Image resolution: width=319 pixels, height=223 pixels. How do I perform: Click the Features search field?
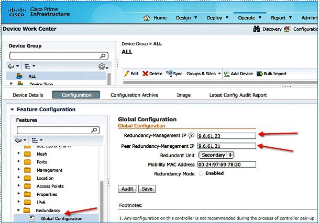click(x=58, y=130)
